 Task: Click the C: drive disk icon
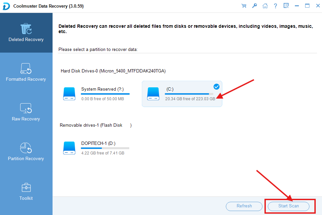tap(153, 94)
